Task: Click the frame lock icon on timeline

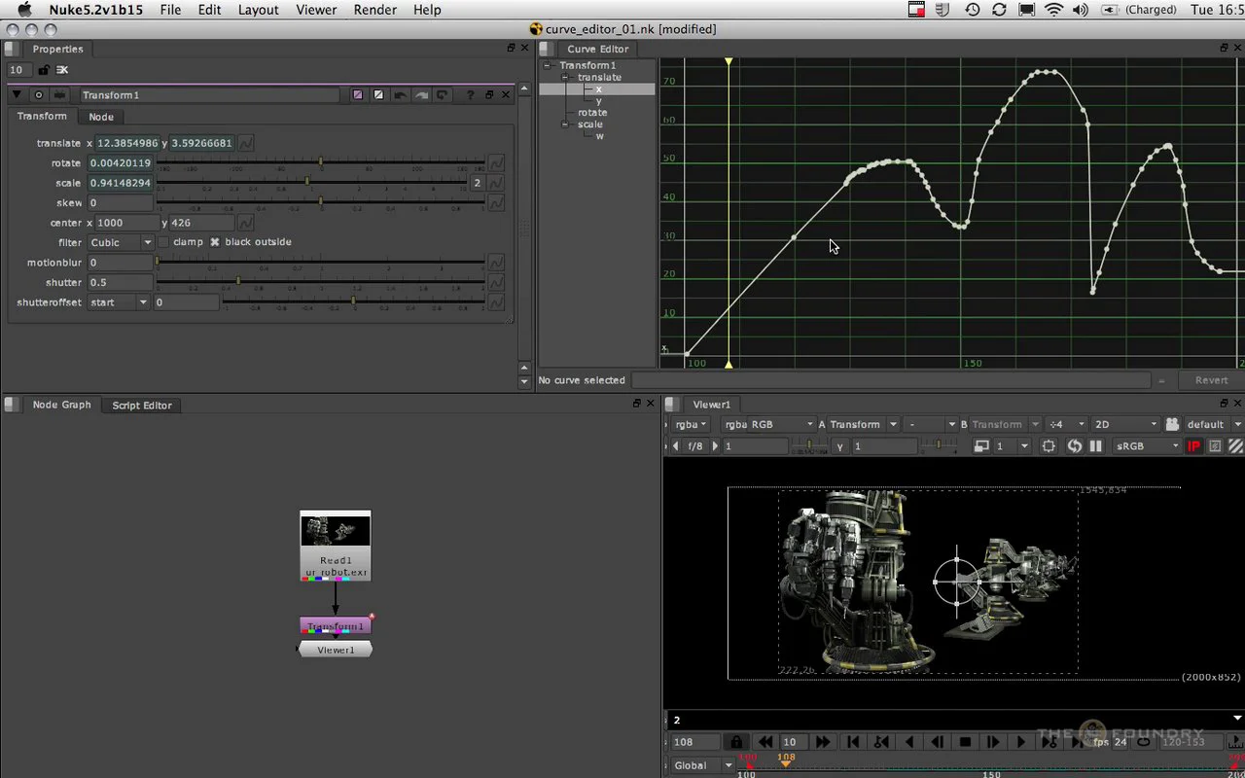Action: (x=736, y=742)
